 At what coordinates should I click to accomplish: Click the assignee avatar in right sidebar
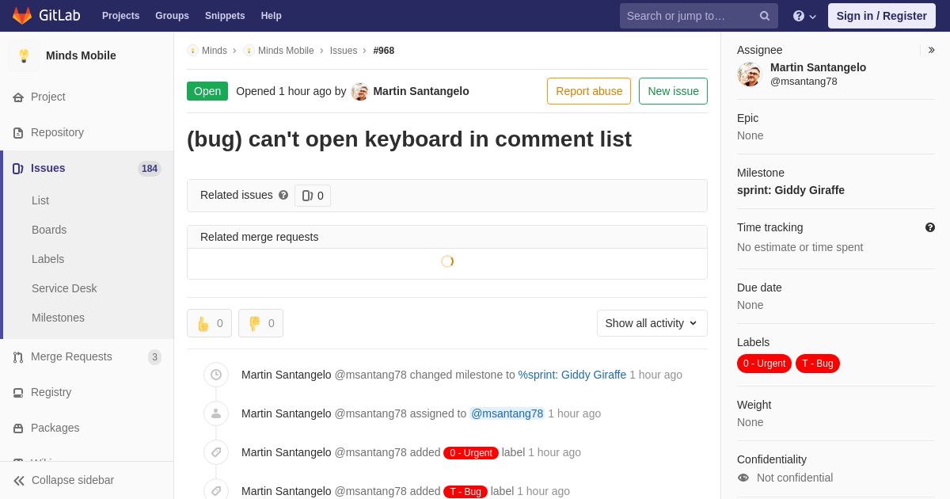click(x=749, y=74)
